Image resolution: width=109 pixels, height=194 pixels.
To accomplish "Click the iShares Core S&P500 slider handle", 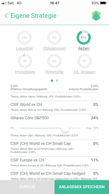I will [65, 128].
